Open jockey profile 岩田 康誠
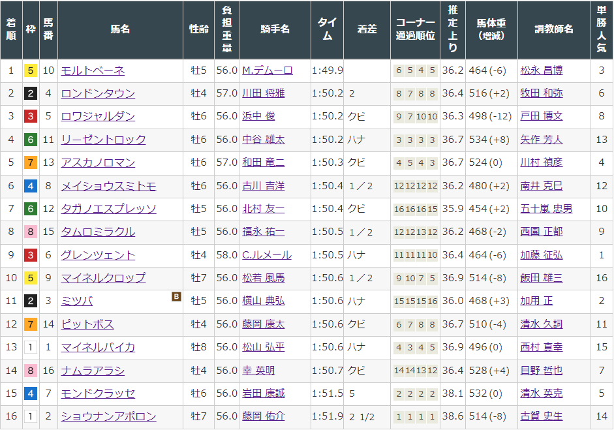 click(x=263, y=393)
